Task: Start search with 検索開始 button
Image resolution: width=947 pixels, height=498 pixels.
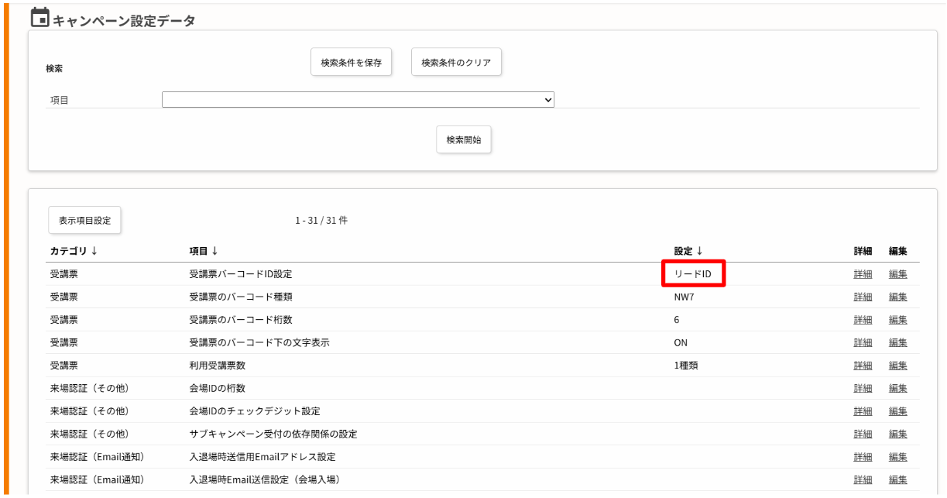Action: 464,140
